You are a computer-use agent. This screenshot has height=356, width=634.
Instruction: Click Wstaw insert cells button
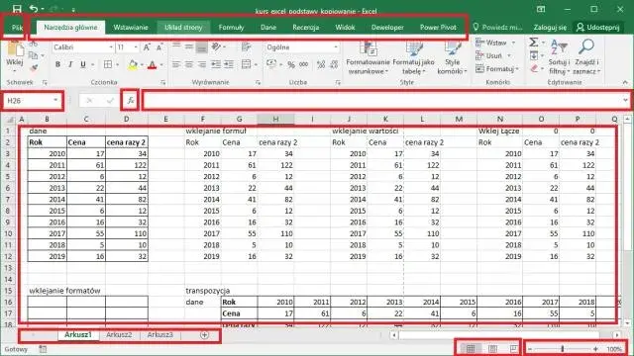click(495, 43)
